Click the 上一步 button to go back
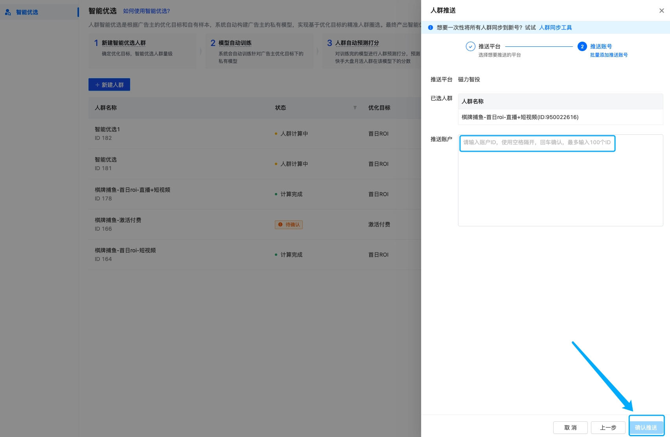The width and height of the screenshot is (670, 437). point(608,427)
